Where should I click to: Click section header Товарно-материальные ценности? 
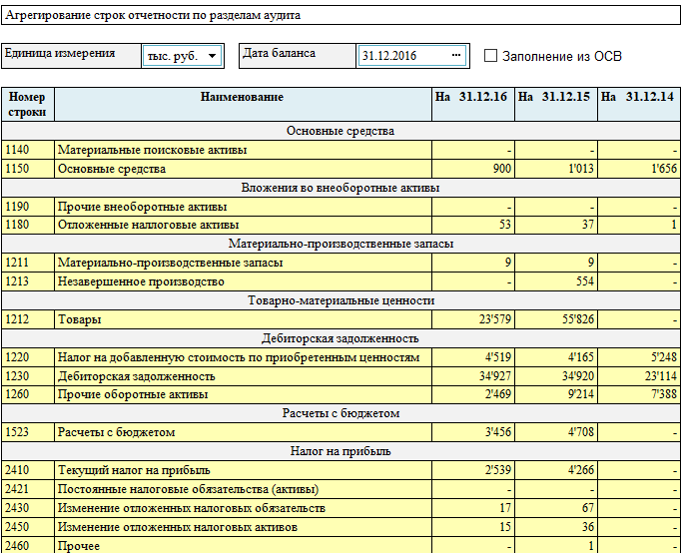click(x=341, y=300)
